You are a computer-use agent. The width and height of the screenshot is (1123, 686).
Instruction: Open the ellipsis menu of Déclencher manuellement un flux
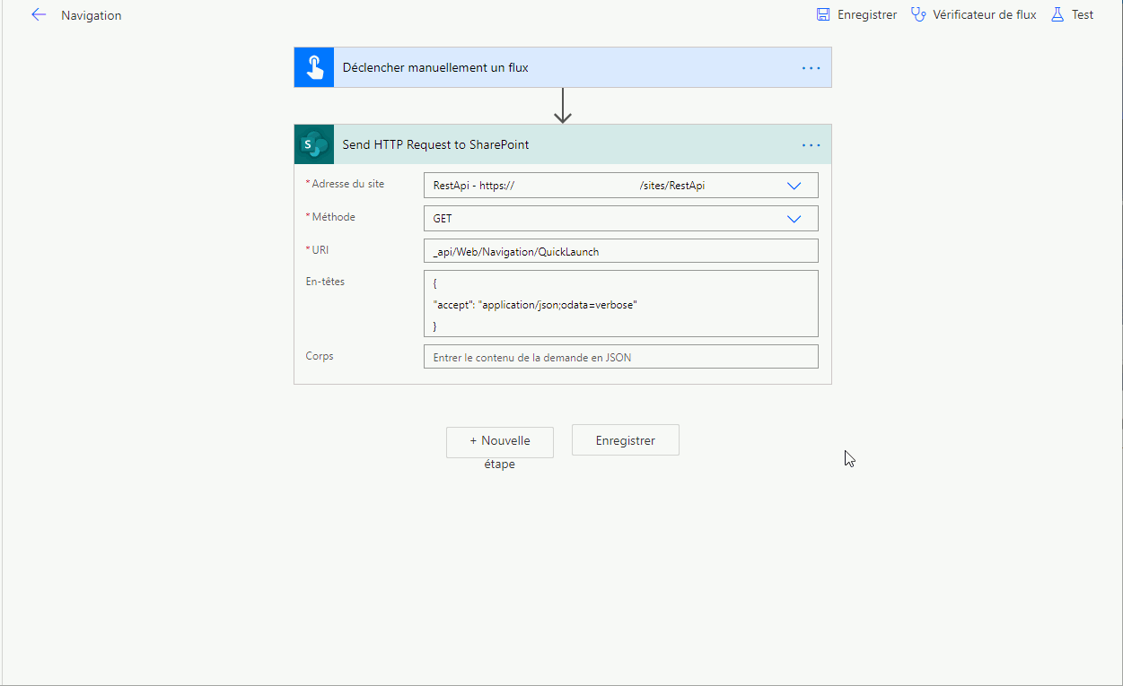point(811,68)
